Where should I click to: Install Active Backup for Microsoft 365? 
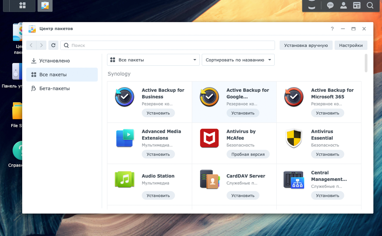click(327, 113)
